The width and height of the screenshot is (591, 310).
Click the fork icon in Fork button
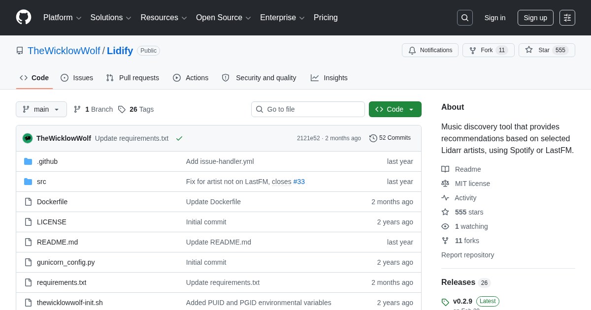click(x=473, y=50)
